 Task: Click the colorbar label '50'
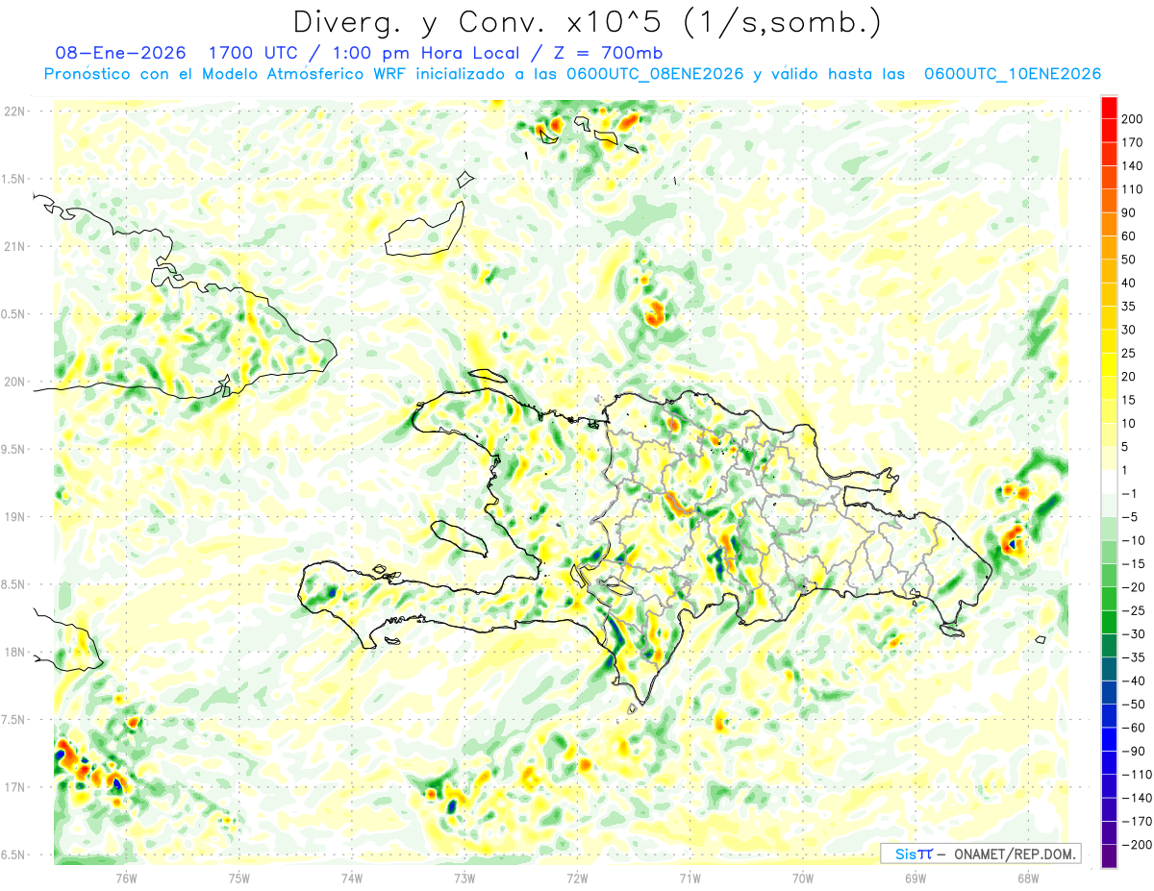1129,260
